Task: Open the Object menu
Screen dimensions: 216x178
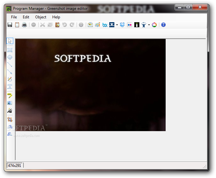Action: 41,17
